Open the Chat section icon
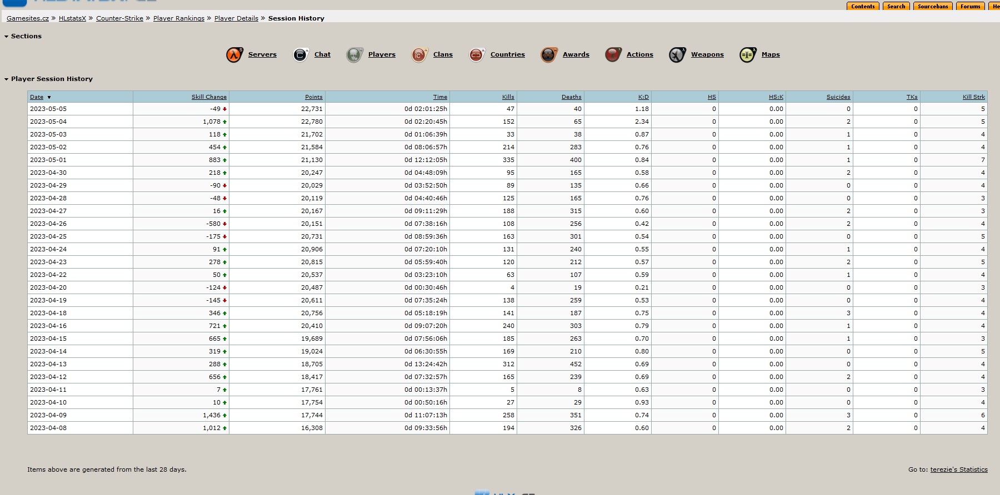 tap(301, 55)
